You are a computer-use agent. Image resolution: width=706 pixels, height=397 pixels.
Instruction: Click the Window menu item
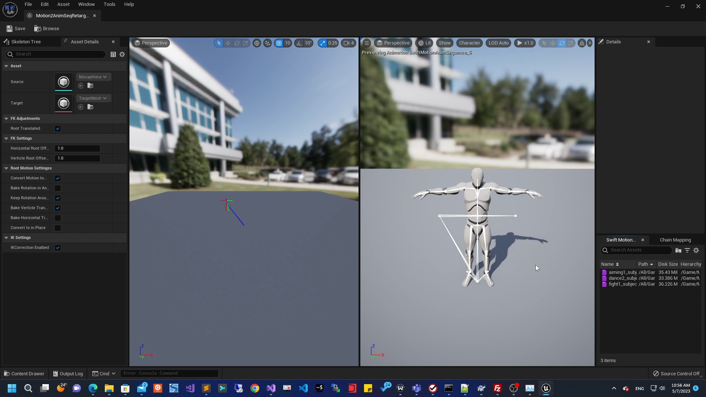click(x=86, y=4)
